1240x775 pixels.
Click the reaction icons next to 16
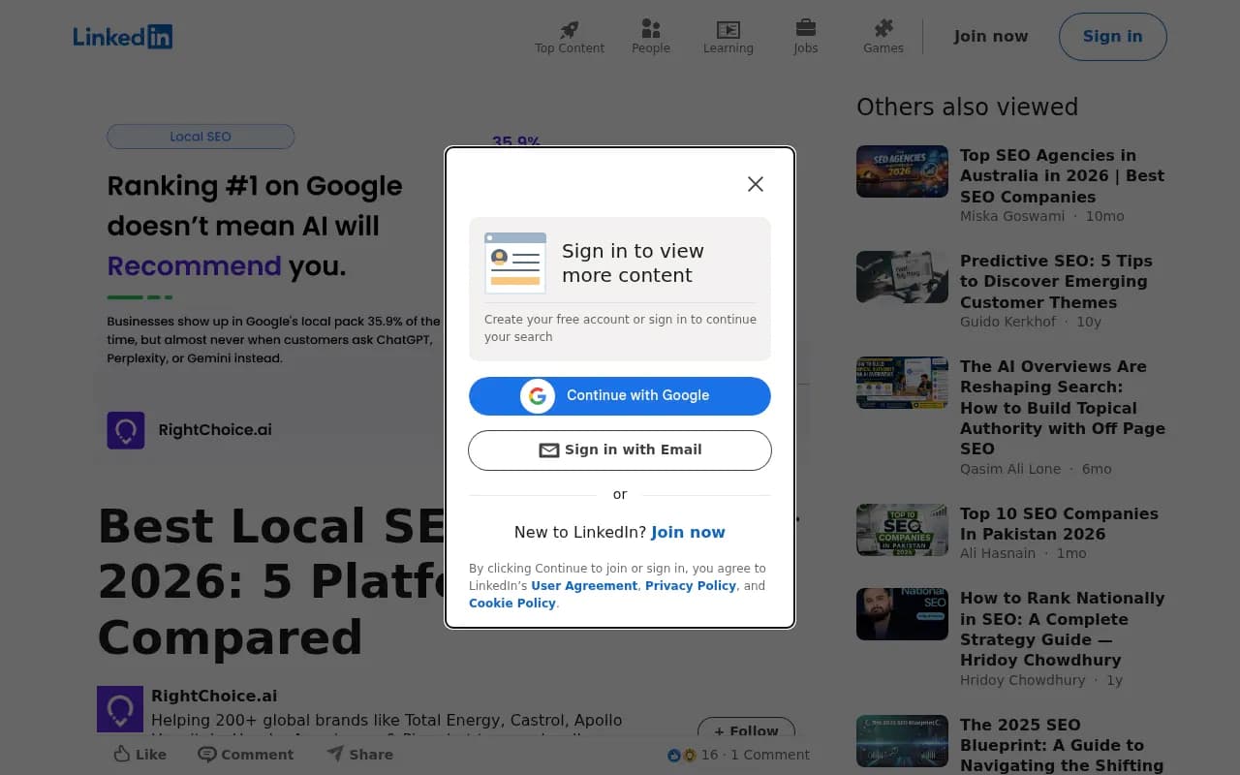[x=682, y=755]
